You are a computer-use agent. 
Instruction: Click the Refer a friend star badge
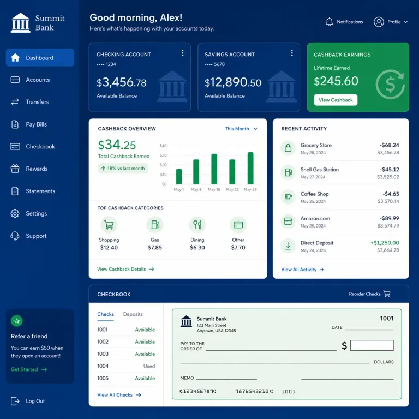click(x=17, y=321)
